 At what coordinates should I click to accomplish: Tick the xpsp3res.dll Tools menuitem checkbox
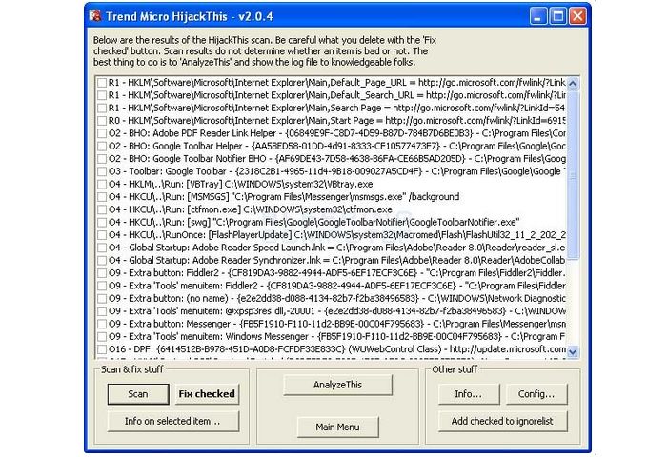click(x=102, y=311)
